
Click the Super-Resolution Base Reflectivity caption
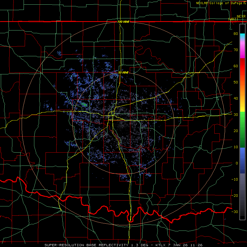(x=123, y=245)
